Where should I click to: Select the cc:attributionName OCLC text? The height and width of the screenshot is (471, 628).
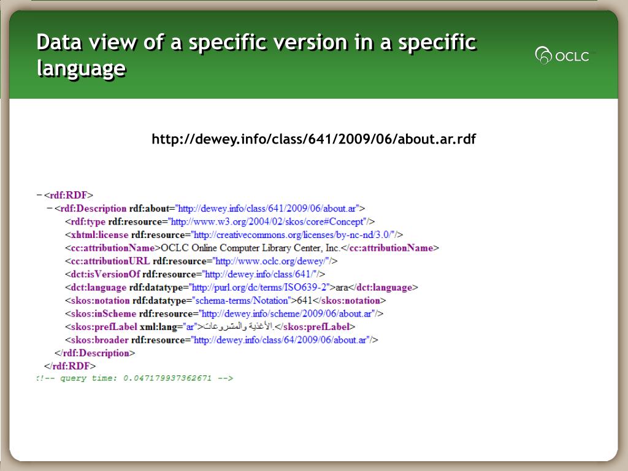pyautogui.click(x=250, y=248)
